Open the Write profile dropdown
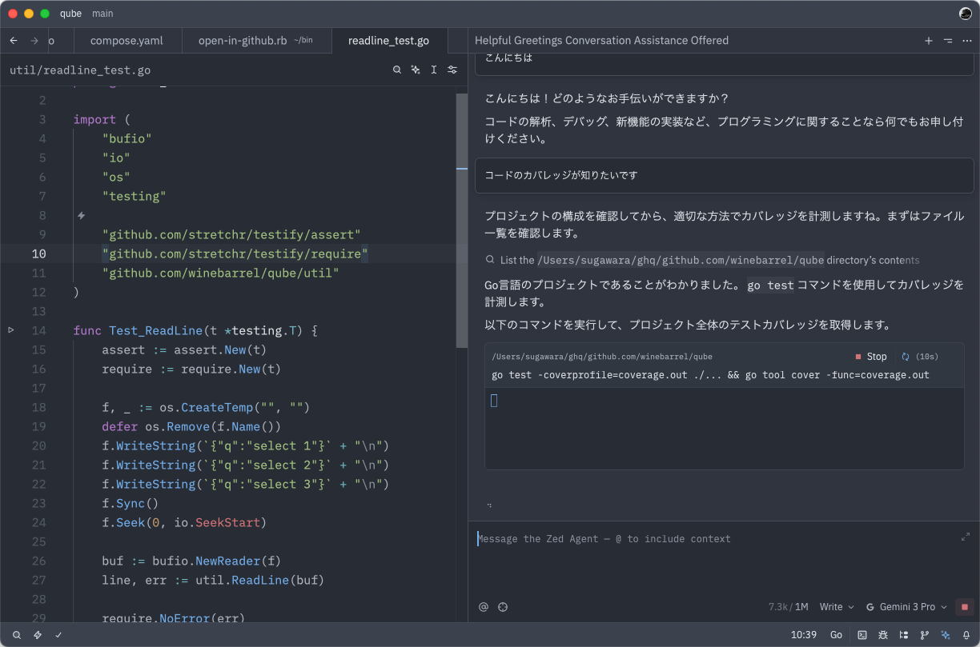 coord(837,607)
